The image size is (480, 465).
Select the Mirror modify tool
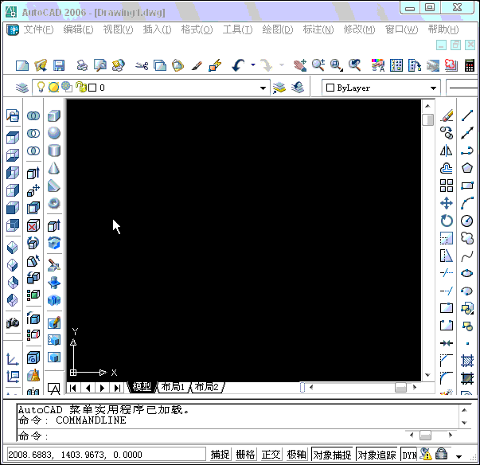[x=447, y=150]
